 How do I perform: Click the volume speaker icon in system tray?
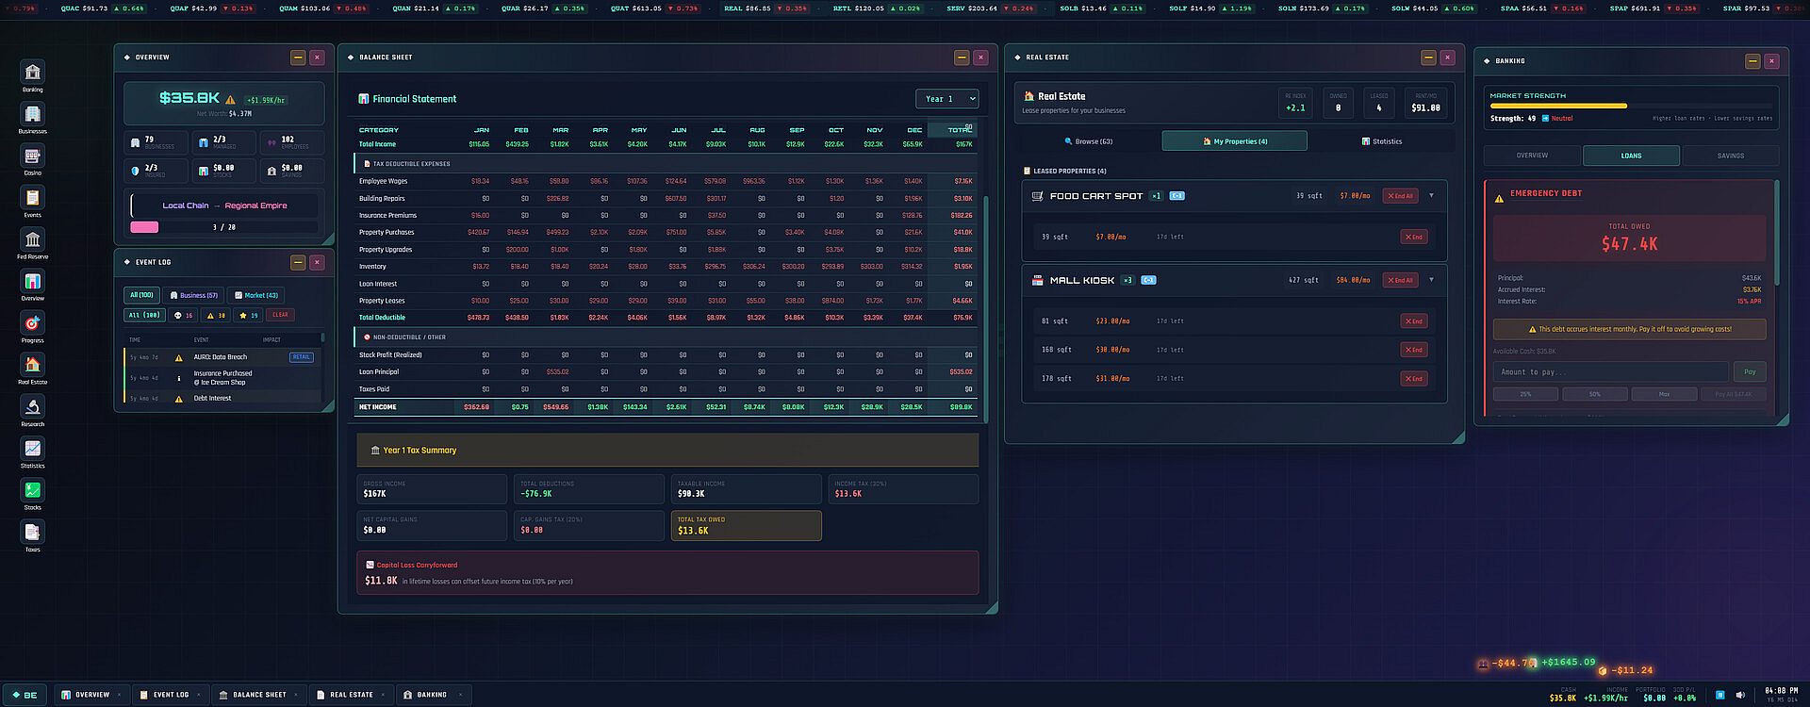click(x=1740, y=695)
